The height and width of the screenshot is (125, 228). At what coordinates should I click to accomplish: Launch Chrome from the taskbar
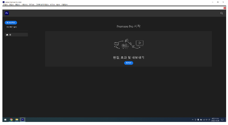pos(11,120)
